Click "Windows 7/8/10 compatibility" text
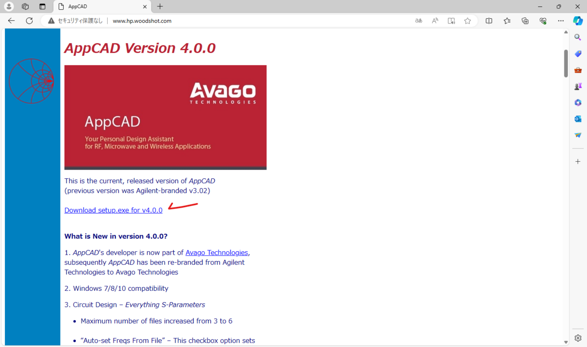This screenshot has width=587, height=347. (x=120, y=288)
